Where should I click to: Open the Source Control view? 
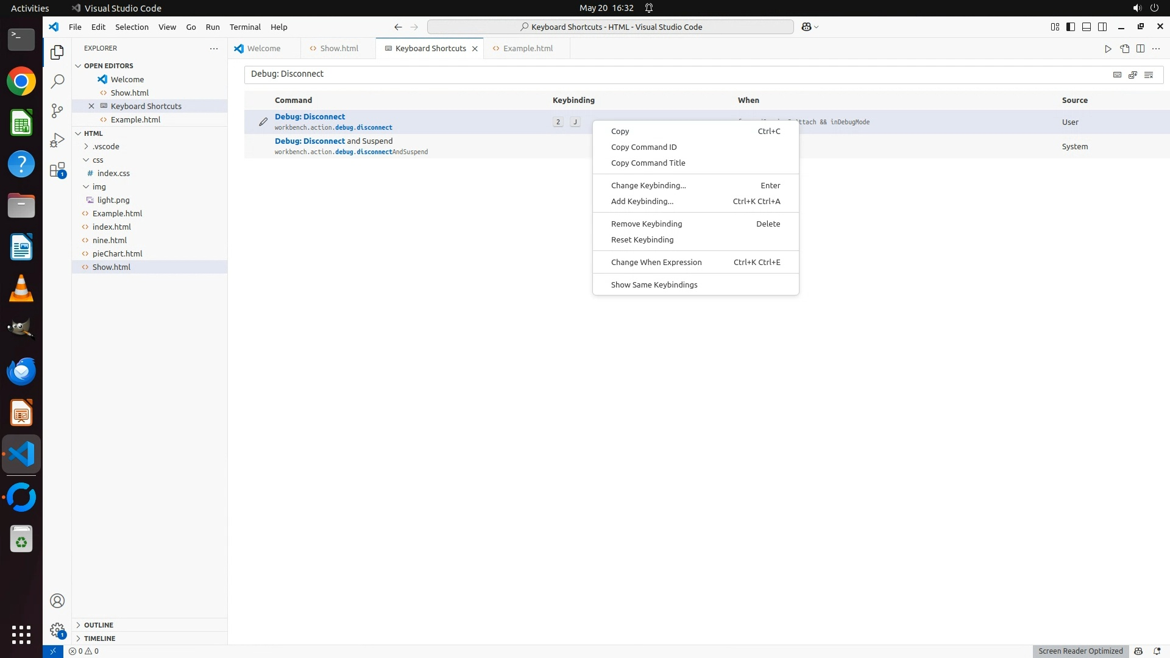click(x=57, y=110)
